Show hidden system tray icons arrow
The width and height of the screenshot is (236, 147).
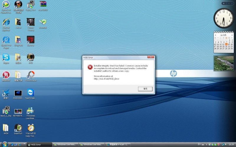(206, 144)
